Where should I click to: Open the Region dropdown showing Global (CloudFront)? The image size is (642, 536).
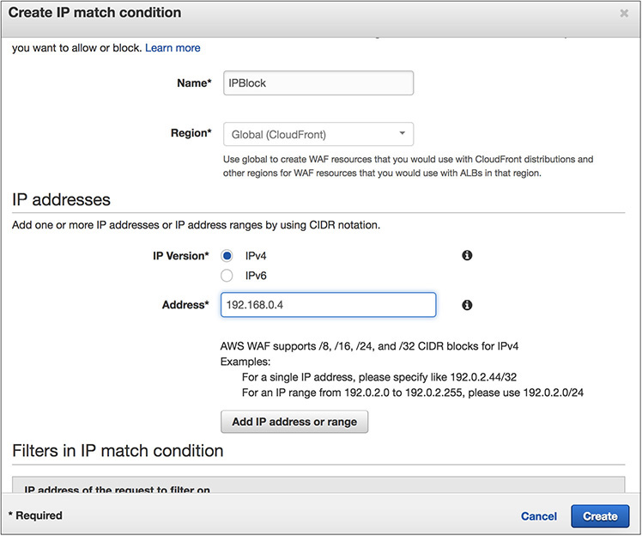(318, 134)
